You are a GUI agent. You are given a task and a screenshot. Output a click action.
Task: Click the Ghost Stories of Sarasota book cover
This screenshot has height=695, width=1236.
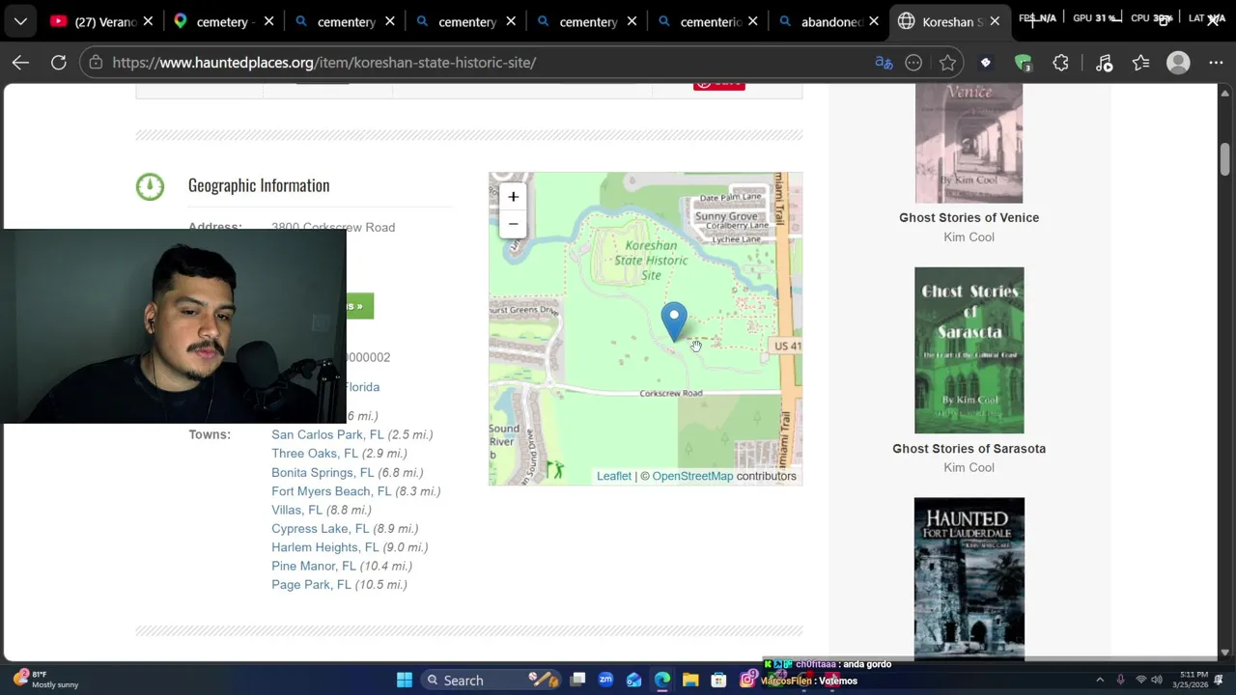tap(969, 350)
